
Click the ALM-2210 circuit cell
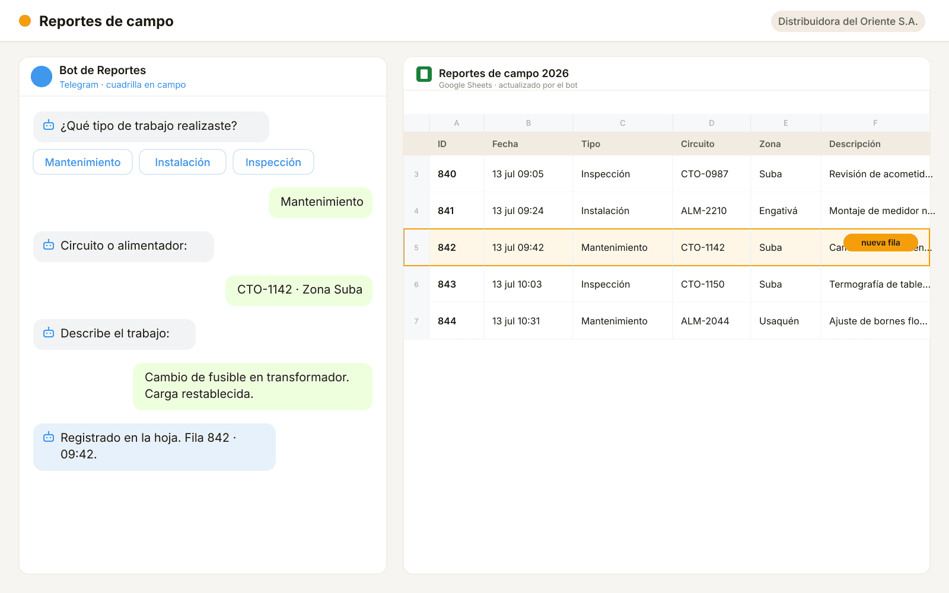point(712,211)
